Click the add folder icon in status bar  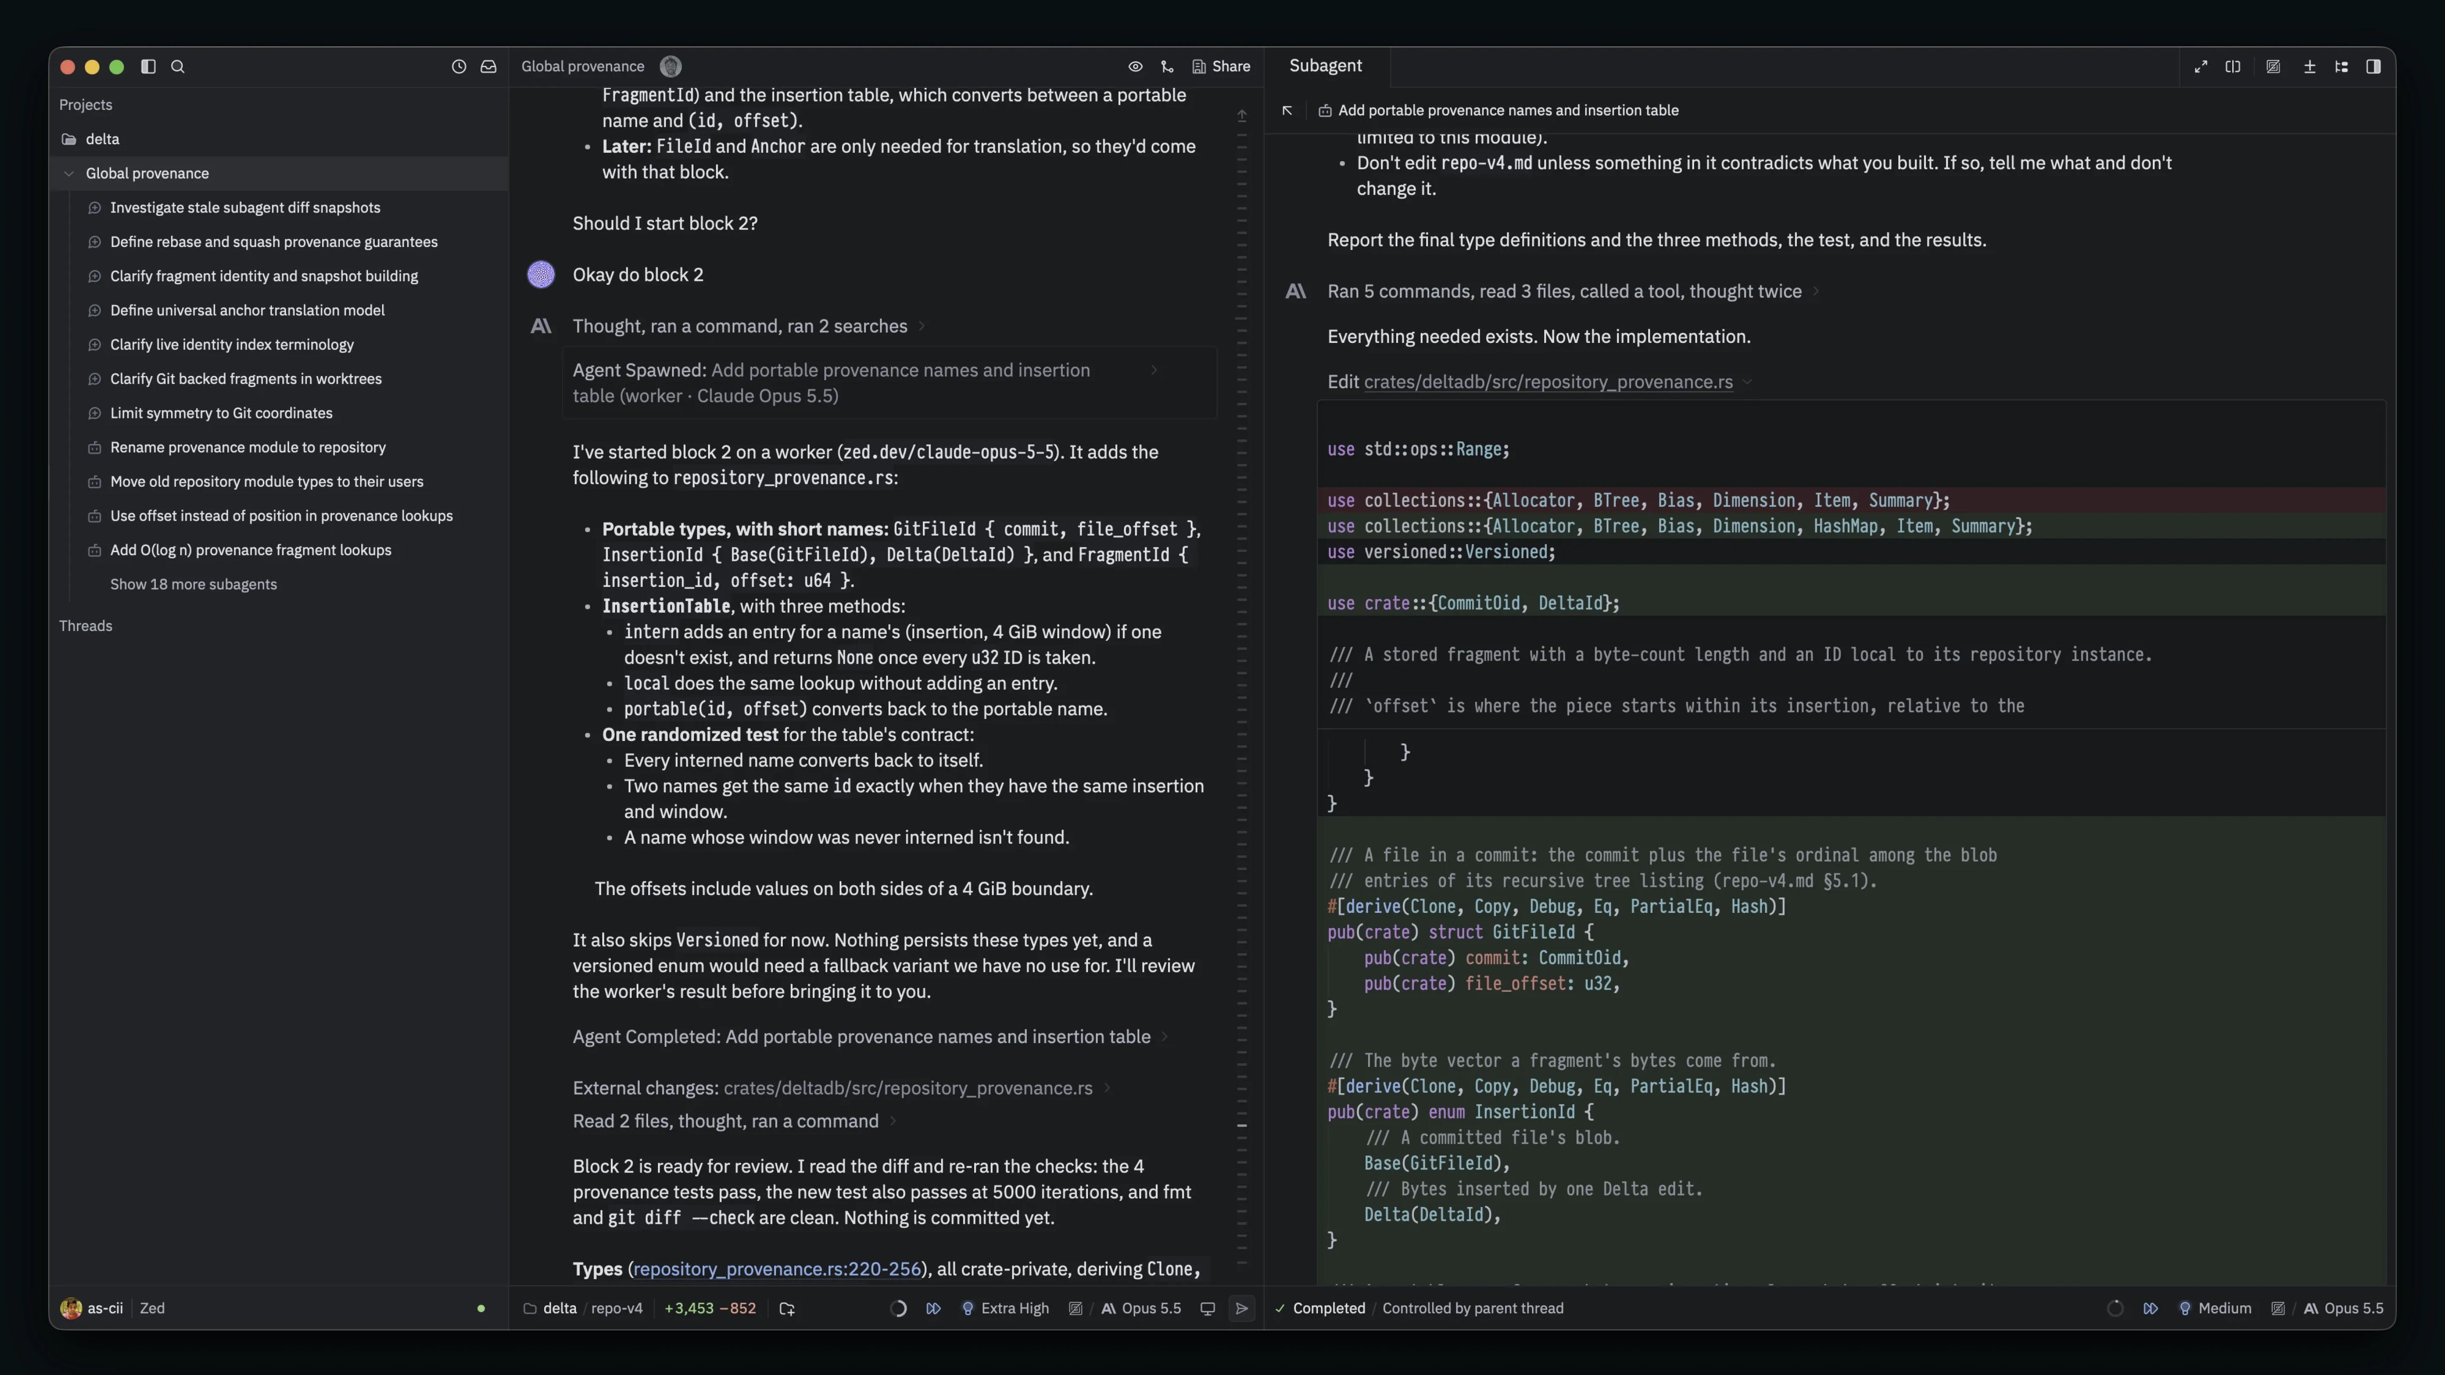787,1308
